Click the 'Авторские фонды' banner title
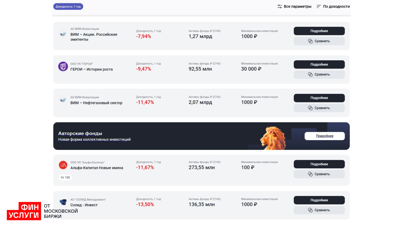Image resolution: width=403 pixels, height=227 pixels. (x=80, y=133)
